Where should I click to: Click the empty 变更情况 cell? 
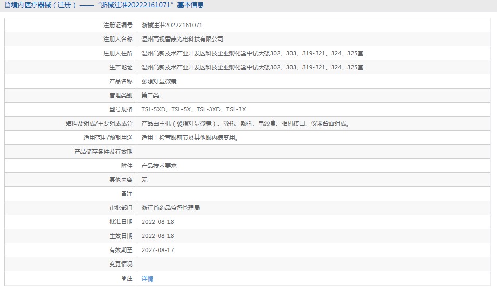tap(314, 264)
